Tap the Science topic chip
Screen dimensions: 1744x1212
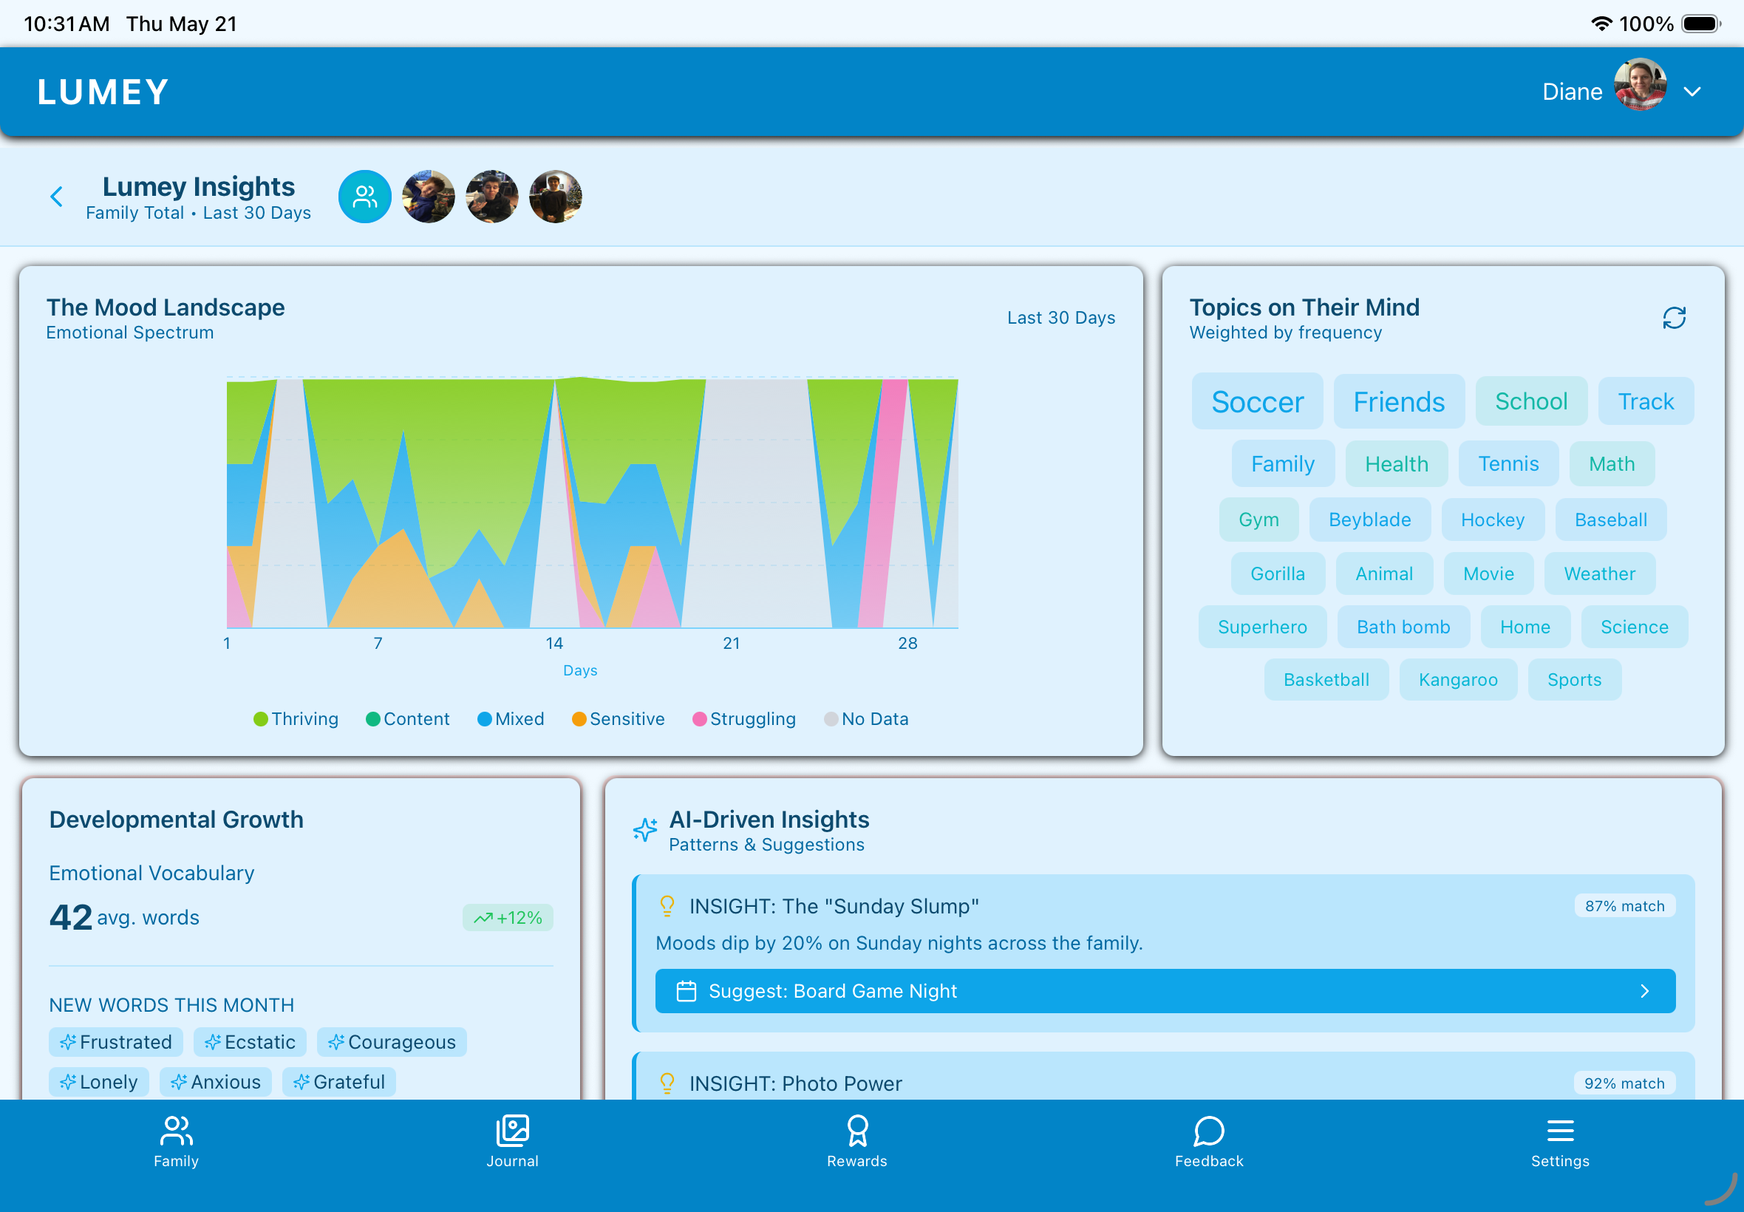click(1634, 627)
